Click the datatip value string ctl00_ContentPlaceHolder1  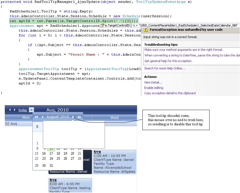tap(188, 25)
